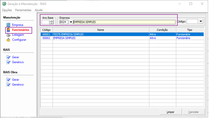The height and width of the screenshot is (118, 209).
Task: Click the Gerar checkmark icon under RAIS
Action: 8,57
